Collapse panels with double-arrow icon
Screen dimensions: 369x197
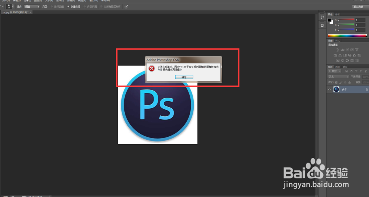click(x=324, y=11)
